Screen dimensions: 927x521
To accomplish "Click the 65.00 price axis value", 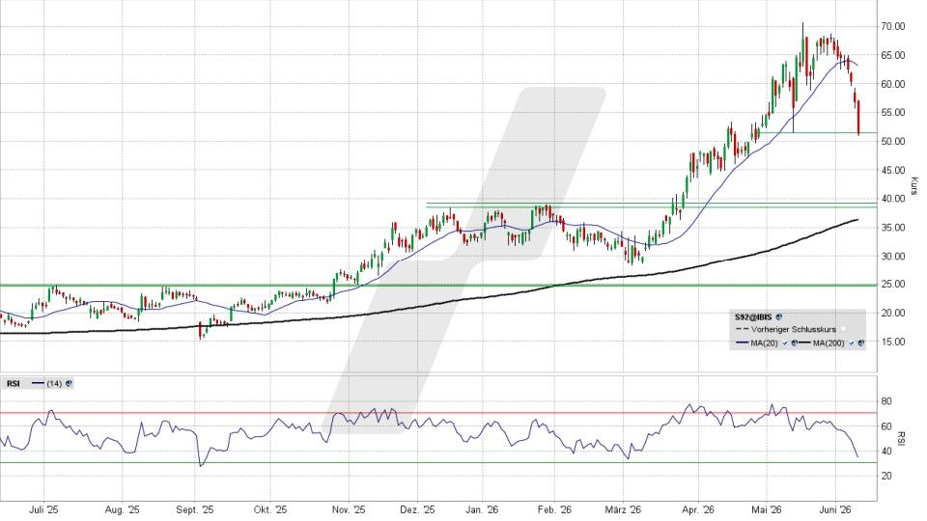I will coord(892,56).
